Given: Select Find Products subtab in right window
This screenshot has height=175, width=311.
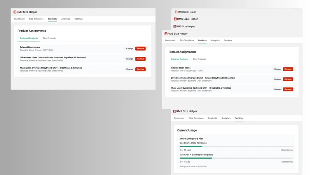Looking at the screenshot, I should pos(199,59).
